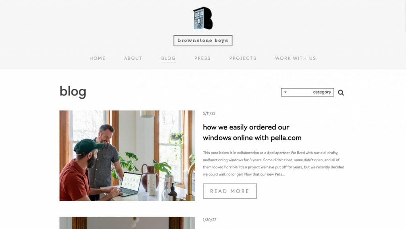
Task: Open the Press navigation link
Action: (x=202, y=58)
